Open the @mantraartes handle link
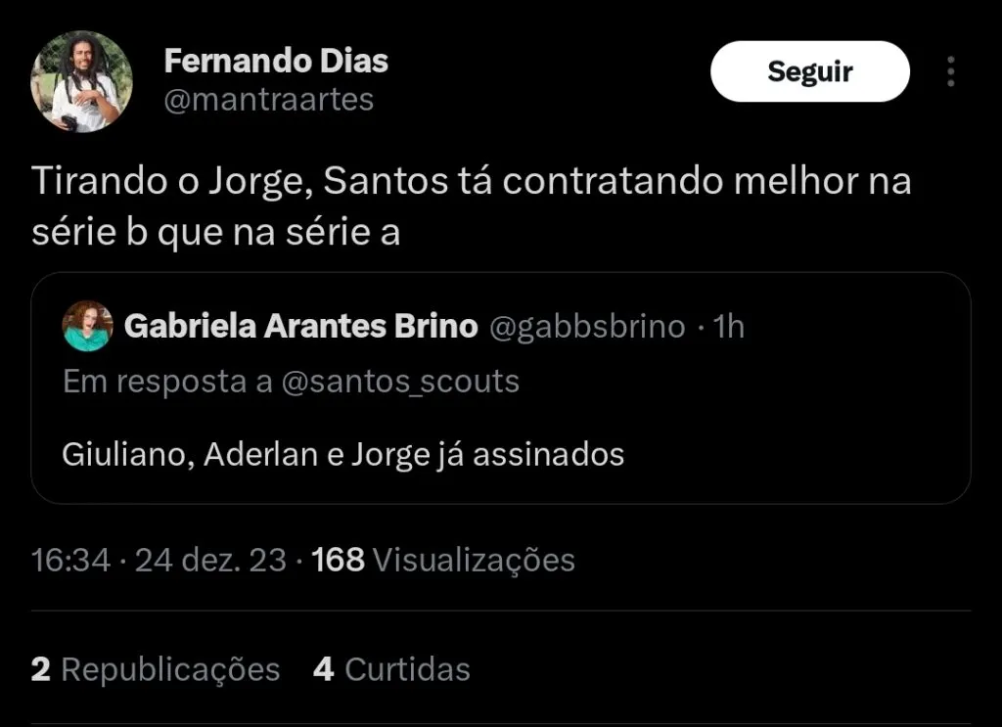 click(x=268, y=99)
